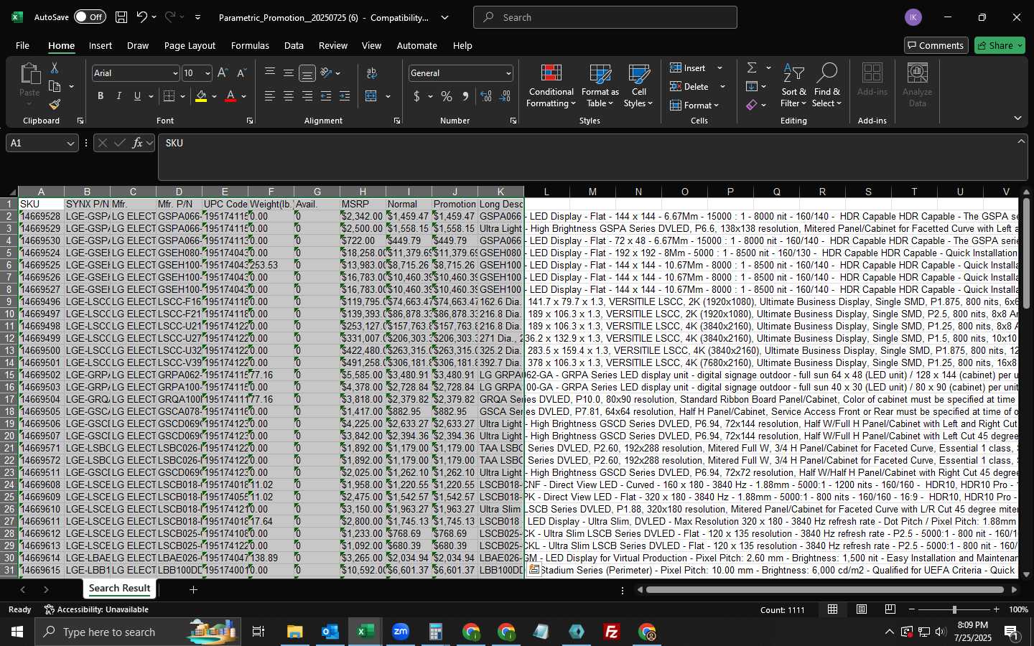Click the Increase Font Size icon
This screenshot has height=646, width=1034.
click(223, 73)
